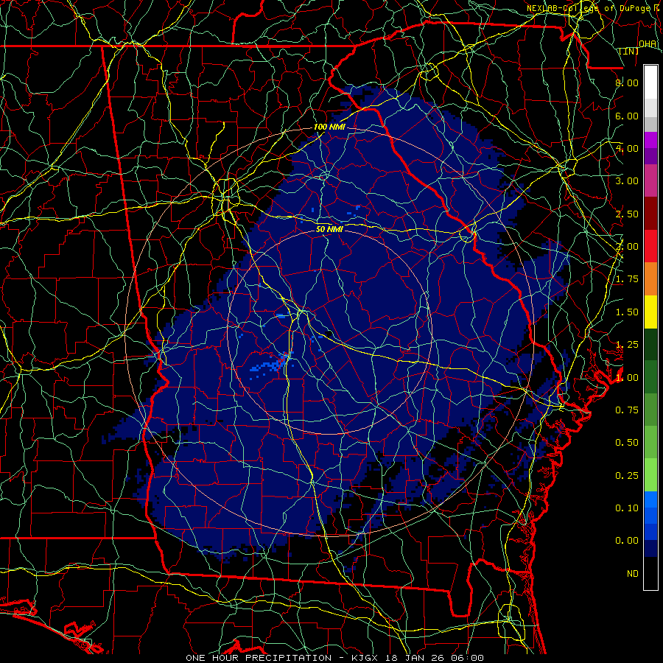
Task: Select the 0.00 legend value
Action: (627, 541)
